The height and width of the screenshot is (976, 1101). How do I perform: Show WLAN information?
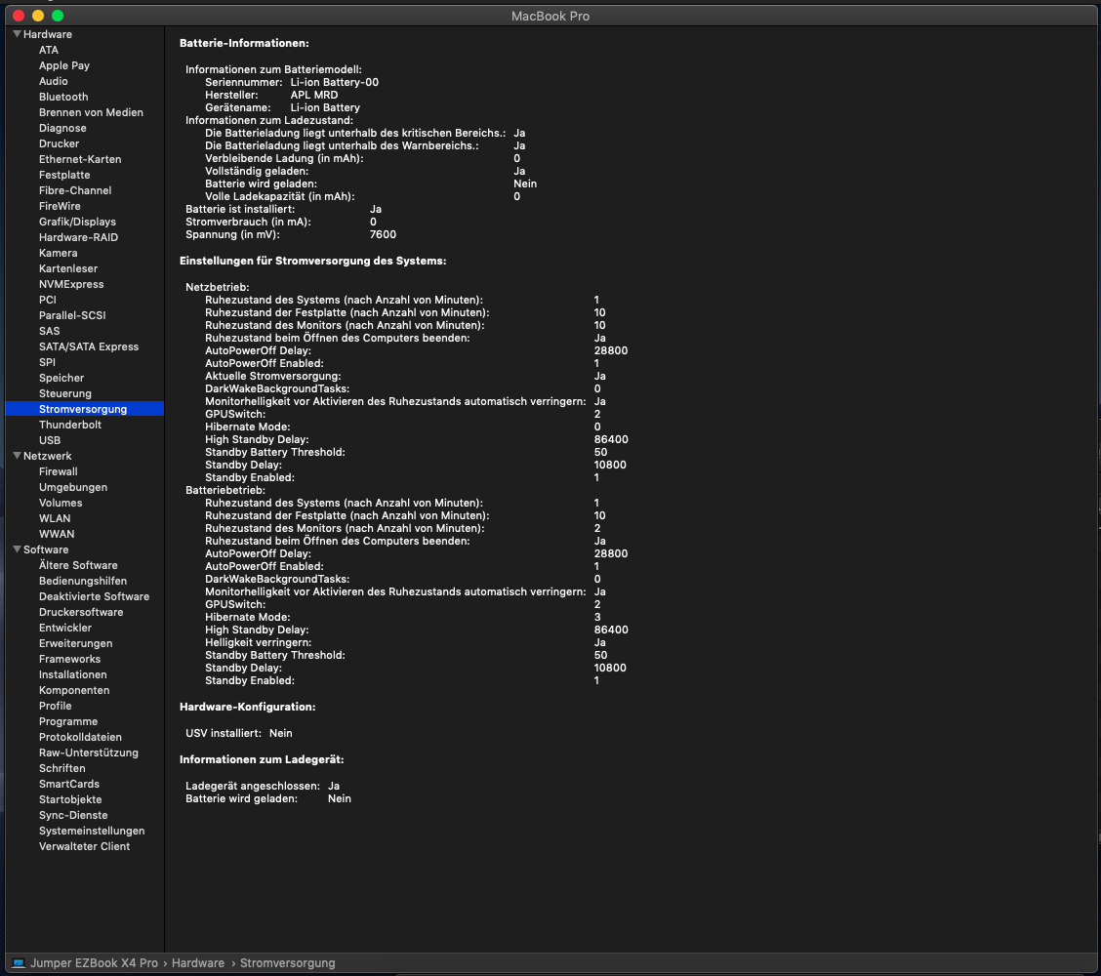click(55, 518)
